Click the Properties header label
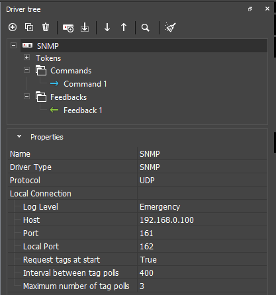Viewport: 276px width, 295px height. pyautogui.click(x=47, y=137)
